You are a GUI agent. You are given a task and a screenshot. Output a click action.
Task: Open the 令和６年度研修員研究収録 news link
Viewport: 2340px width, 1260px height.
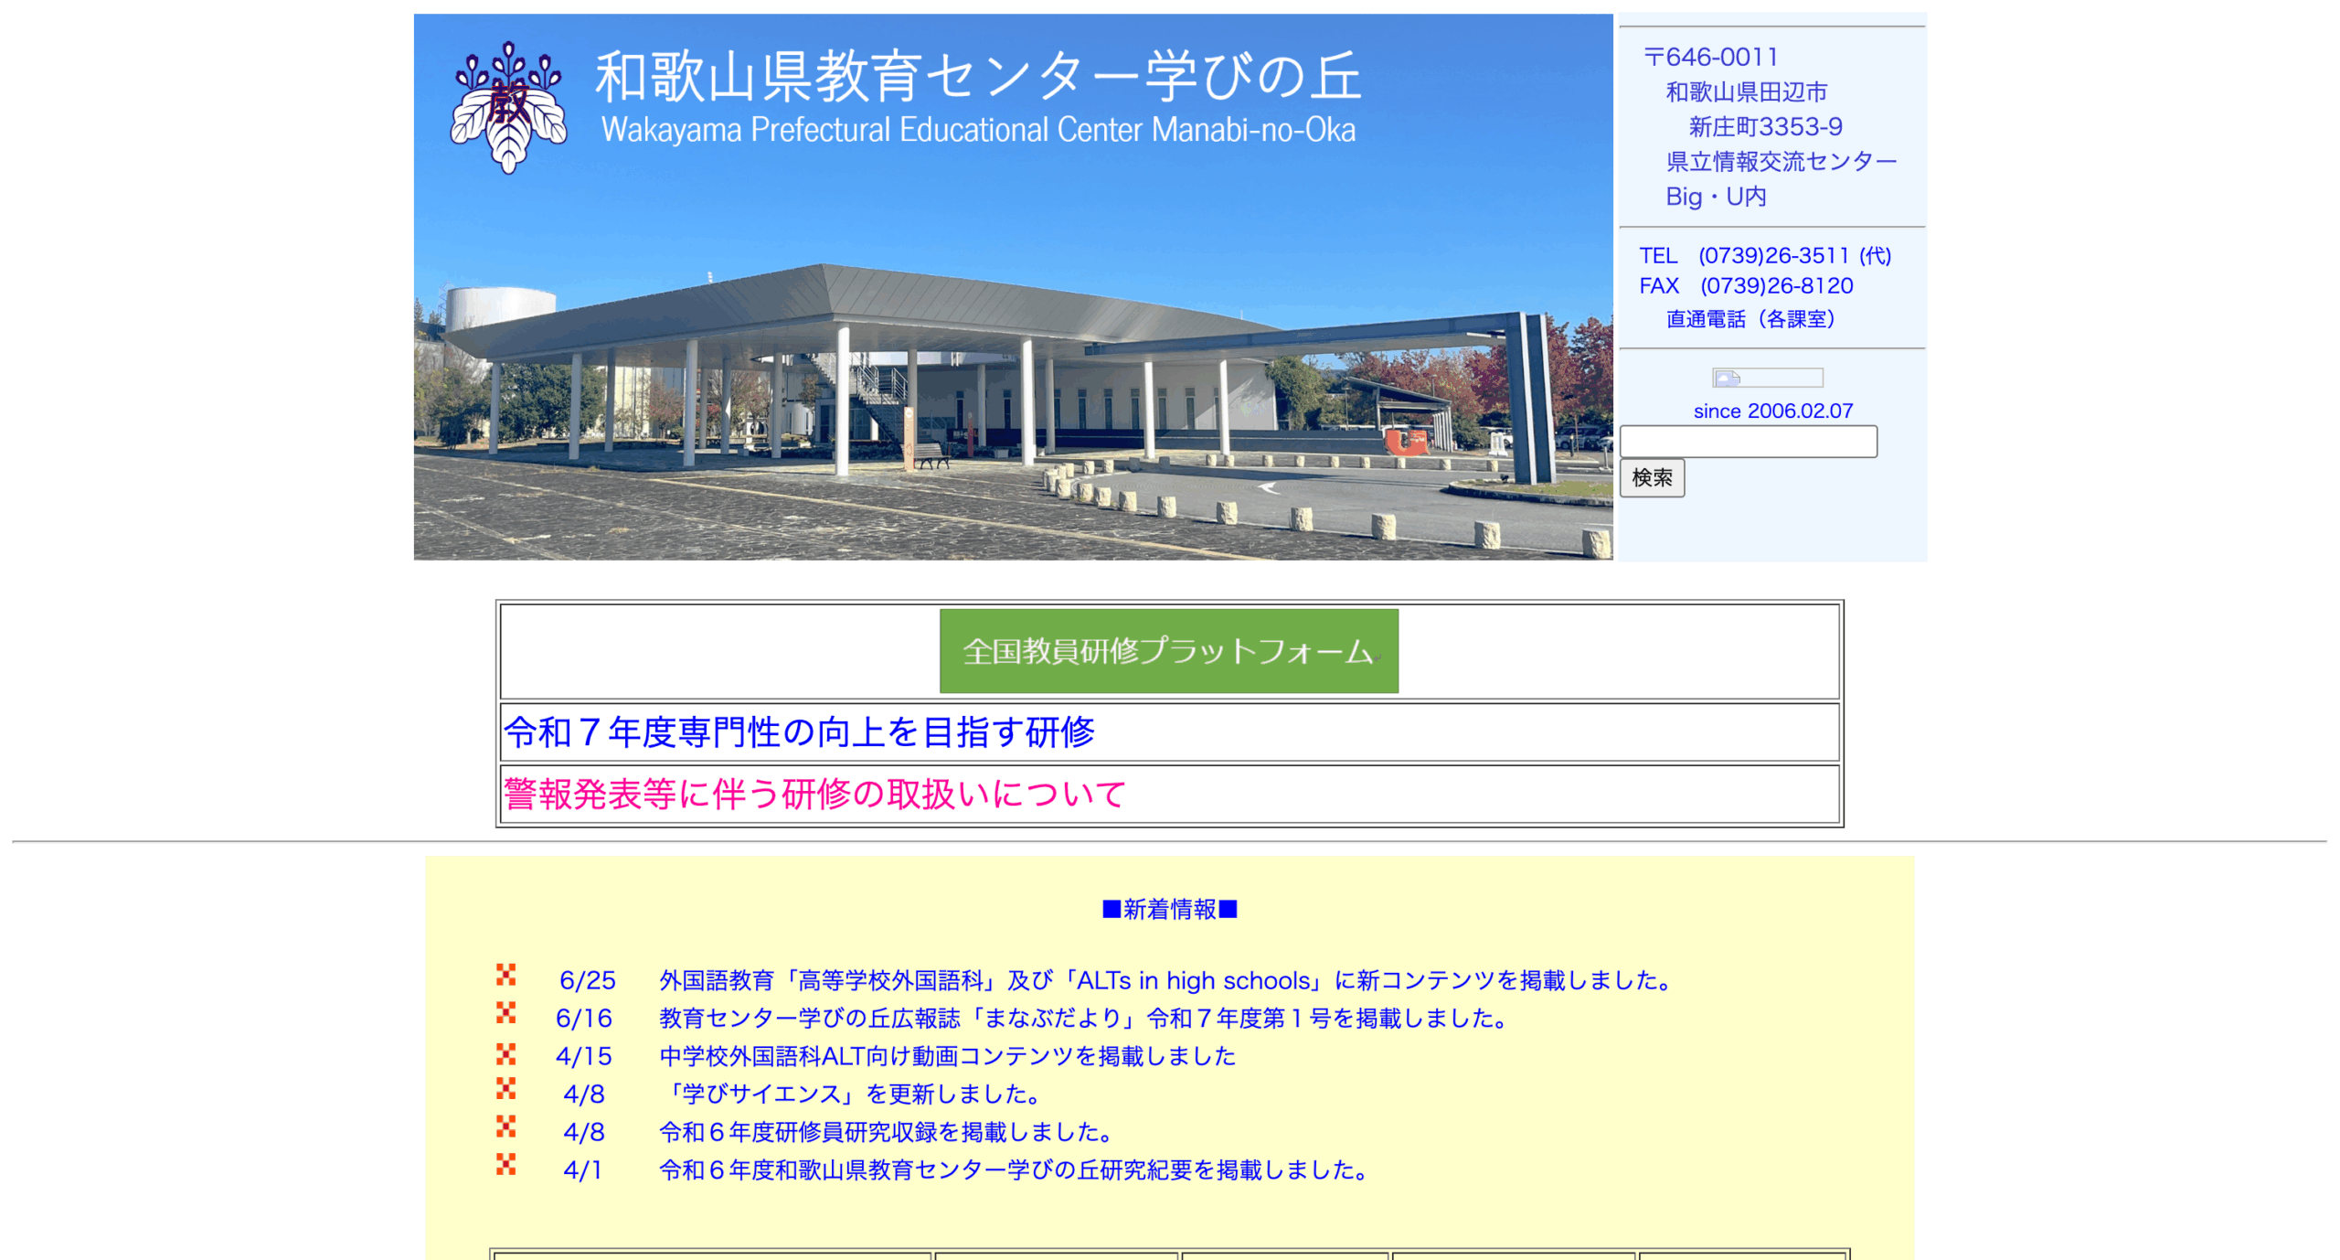coord(887,1132)
